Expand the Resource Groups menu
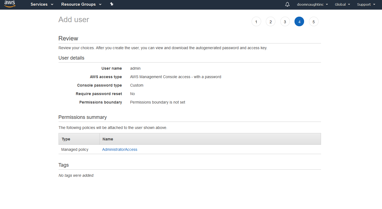The height and width of the screenshot is (209, 382). [x=81, y=4]
